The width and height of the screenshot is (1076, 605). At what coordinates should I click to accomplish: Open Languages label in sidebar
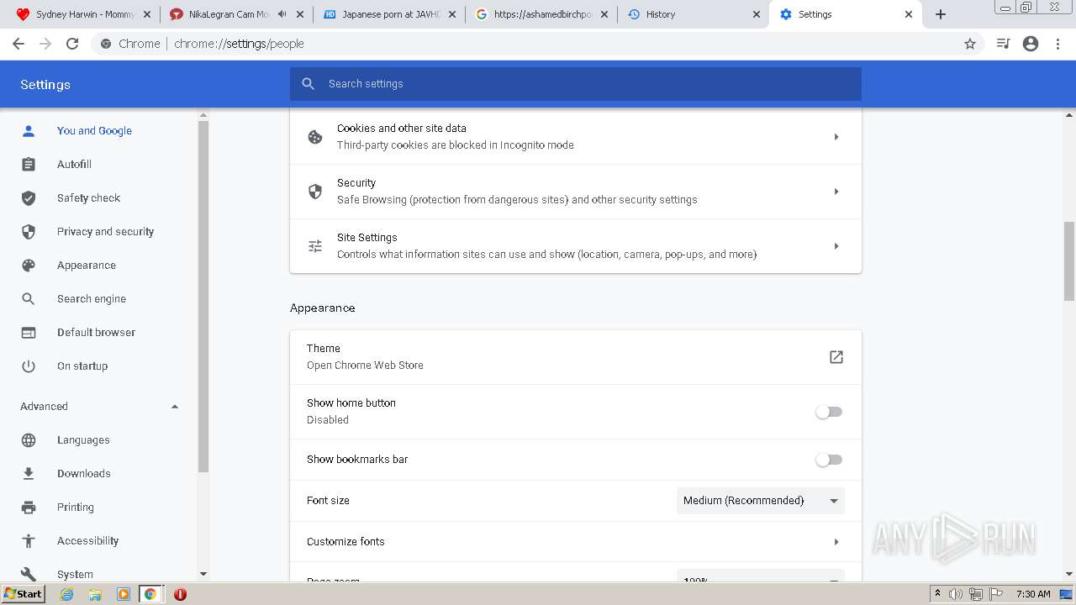83,440
